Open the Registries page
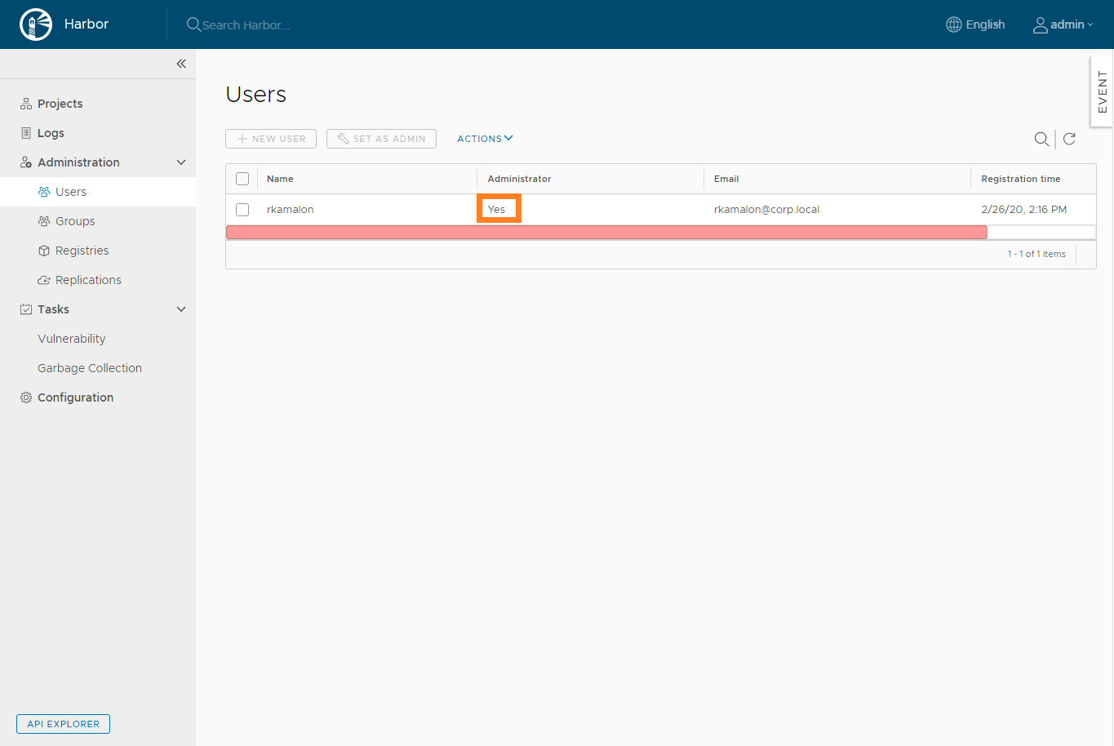 tap(82, 251)
